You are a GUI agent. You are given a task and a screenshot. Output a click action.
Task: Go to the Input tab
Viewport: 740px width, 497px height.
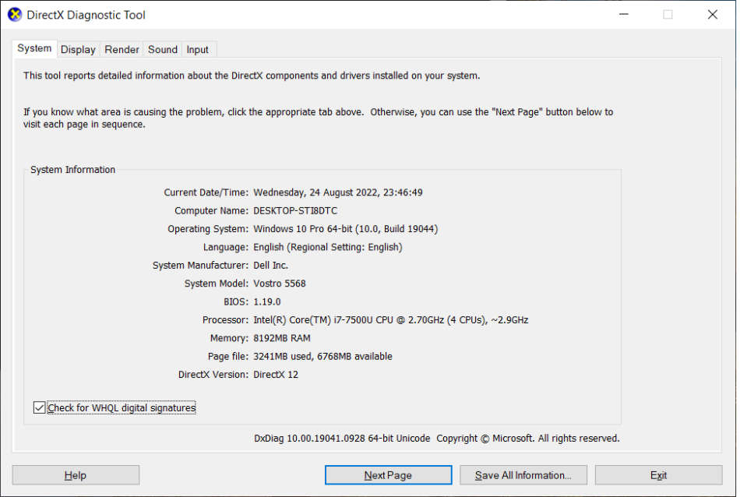[x=197, y=49]
